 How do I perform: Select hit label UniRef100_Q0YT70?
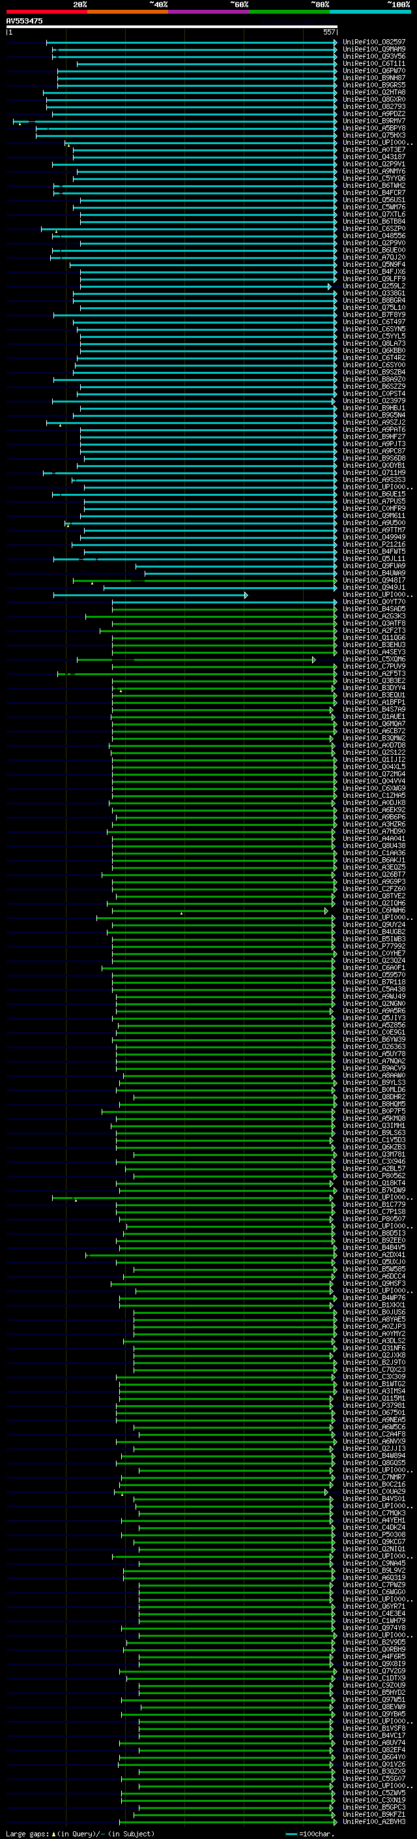coord(374,602)
